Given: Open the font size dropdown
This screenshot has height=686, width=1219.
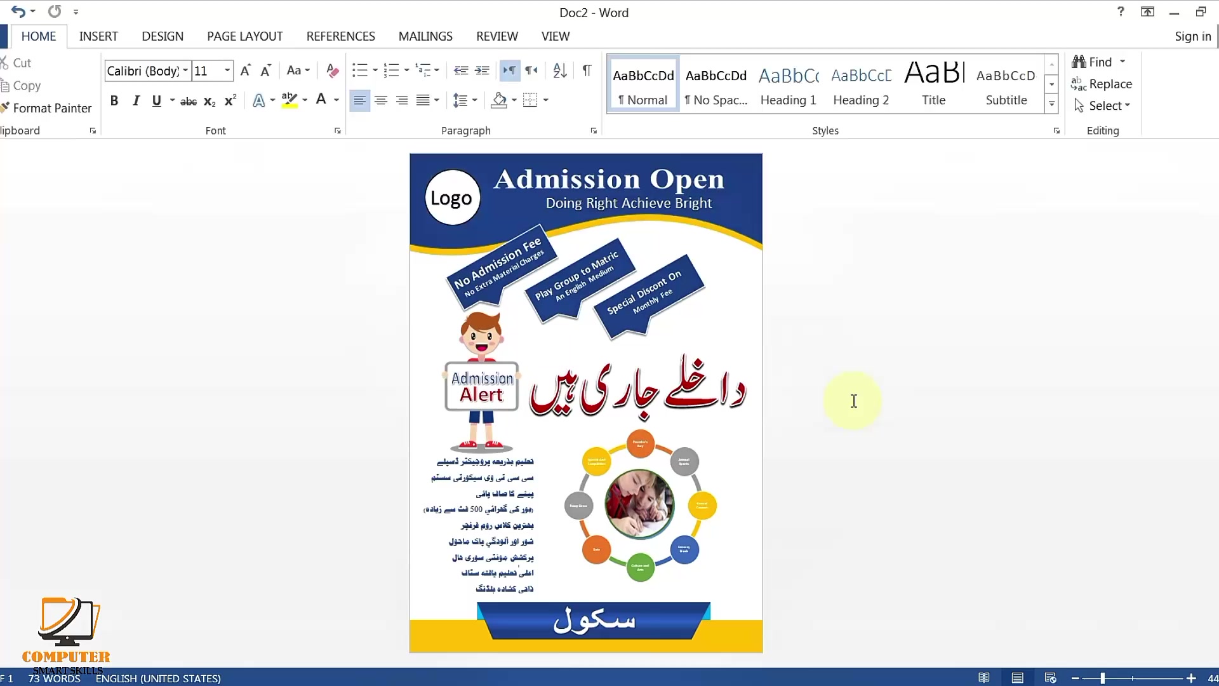Looking at the screenshot, I should [227, 71].
